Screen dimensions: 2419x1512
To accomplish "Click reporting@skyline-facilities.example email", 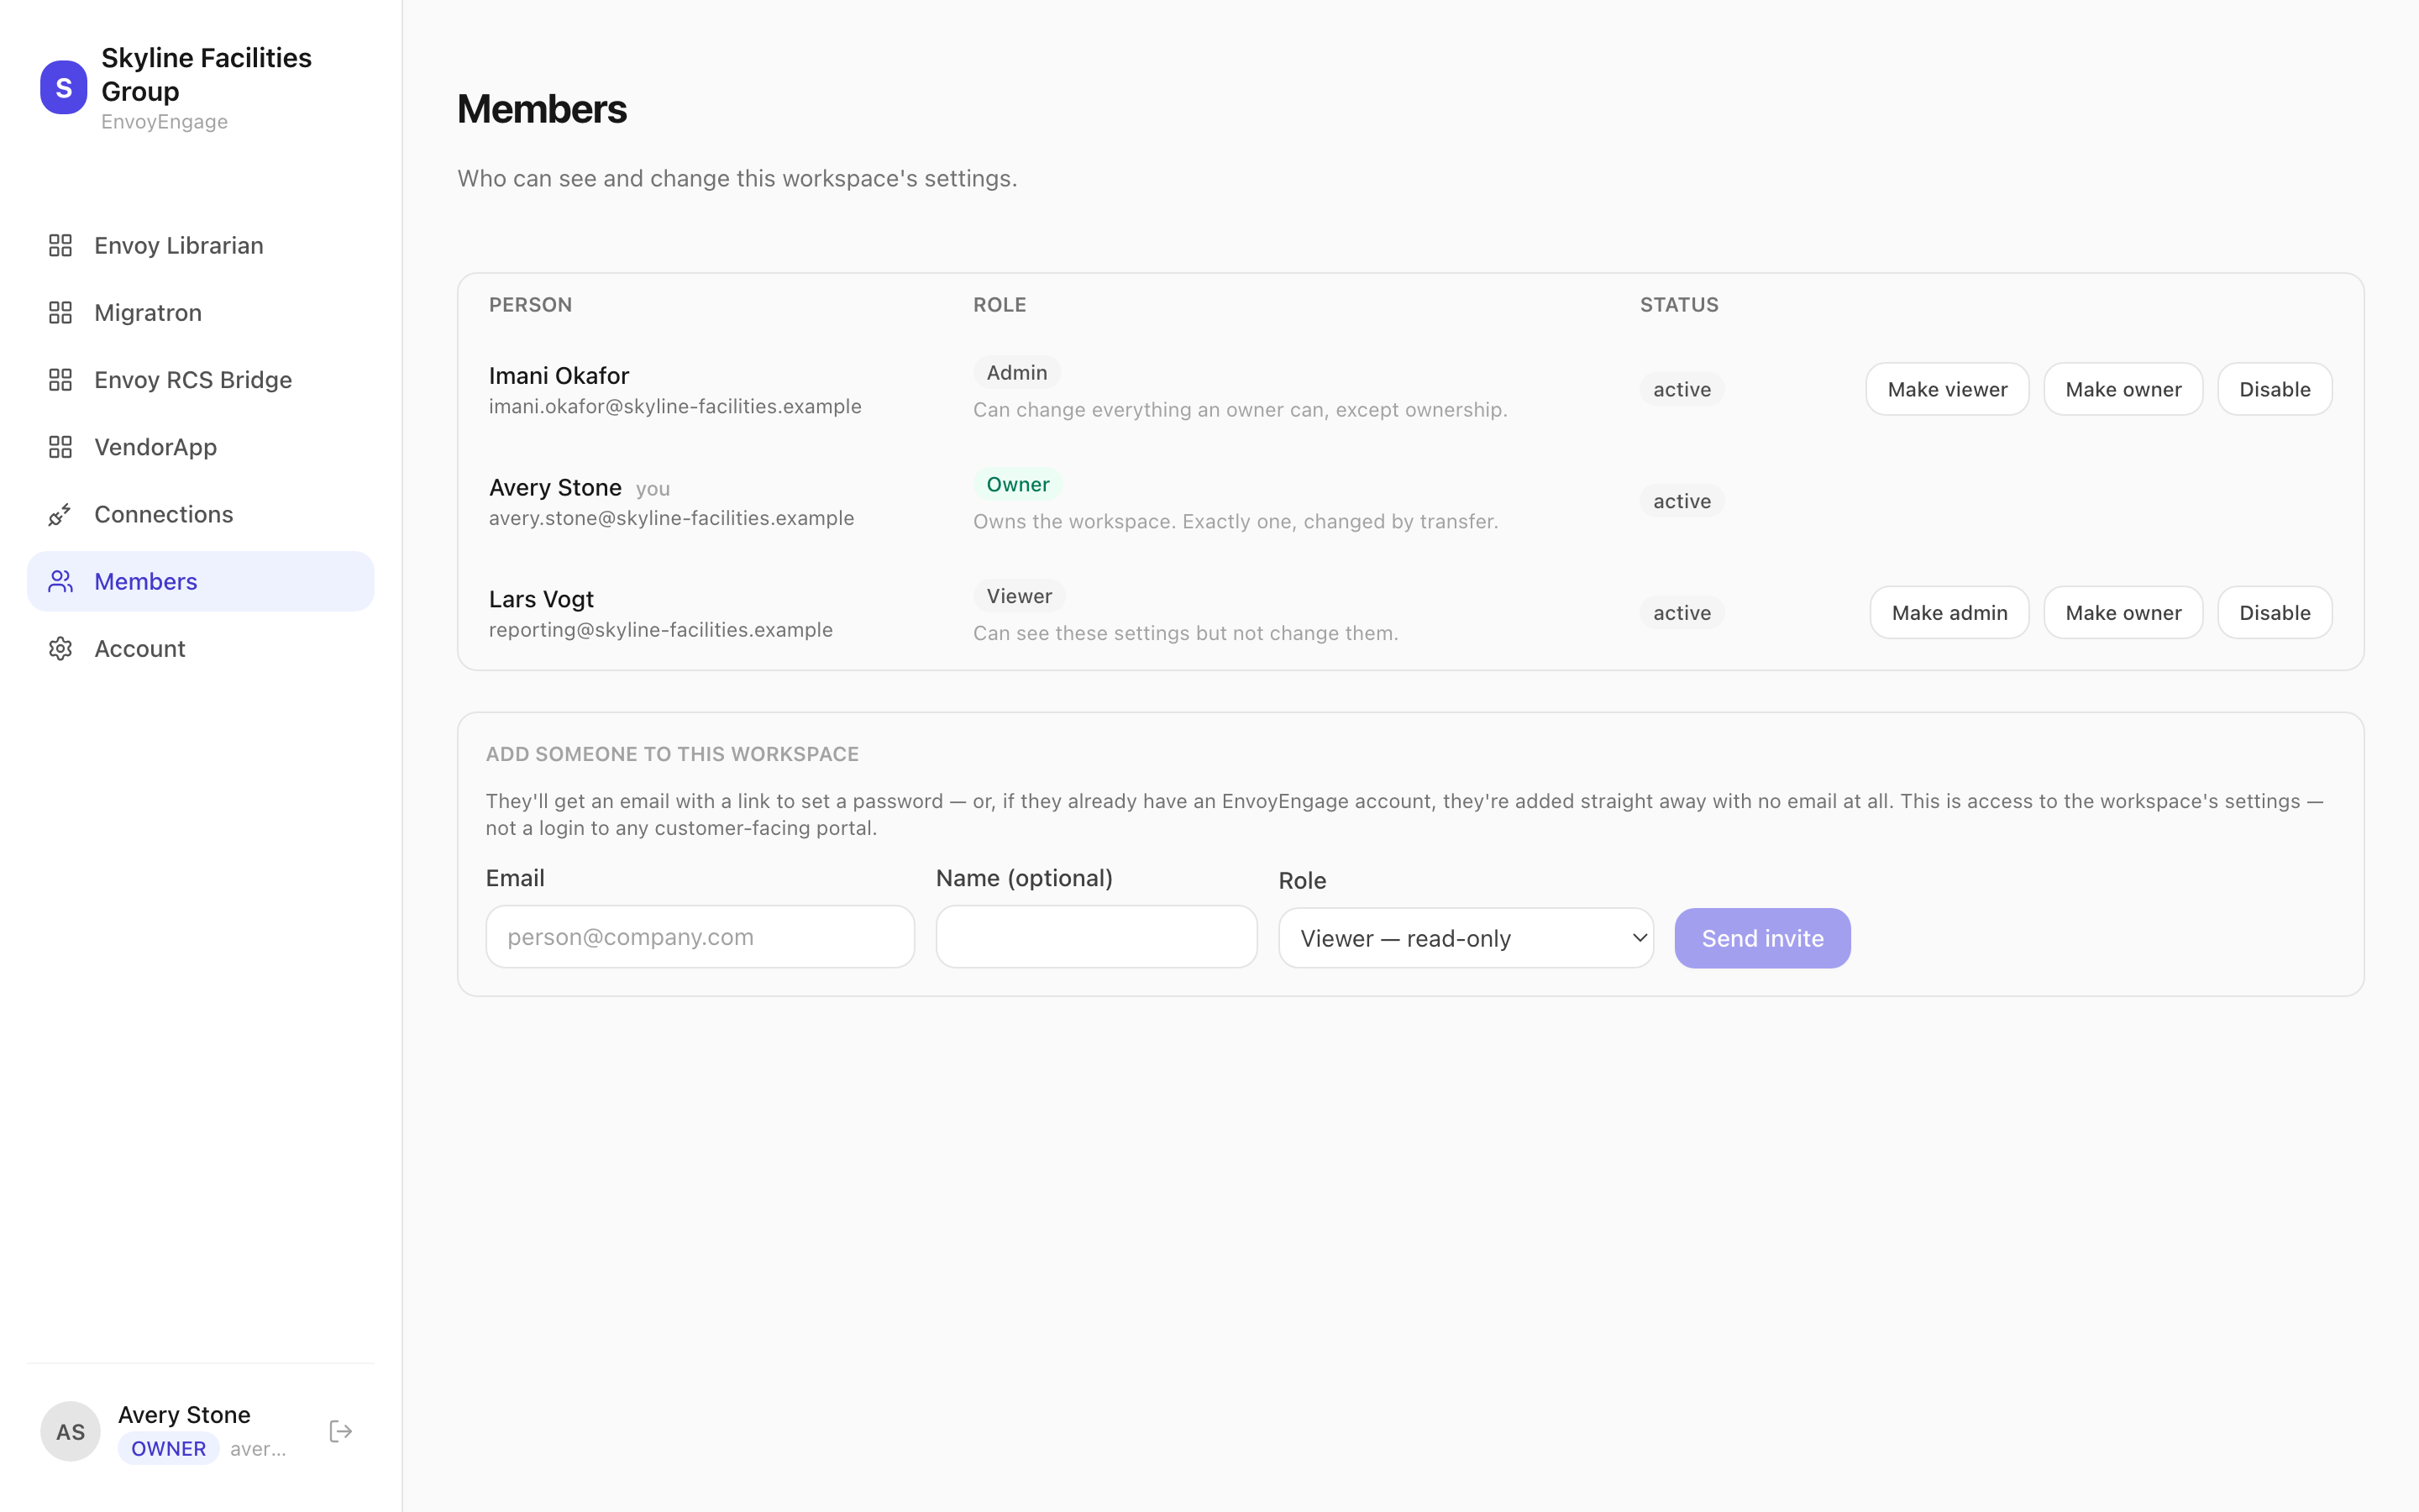I will coord(661,630).
